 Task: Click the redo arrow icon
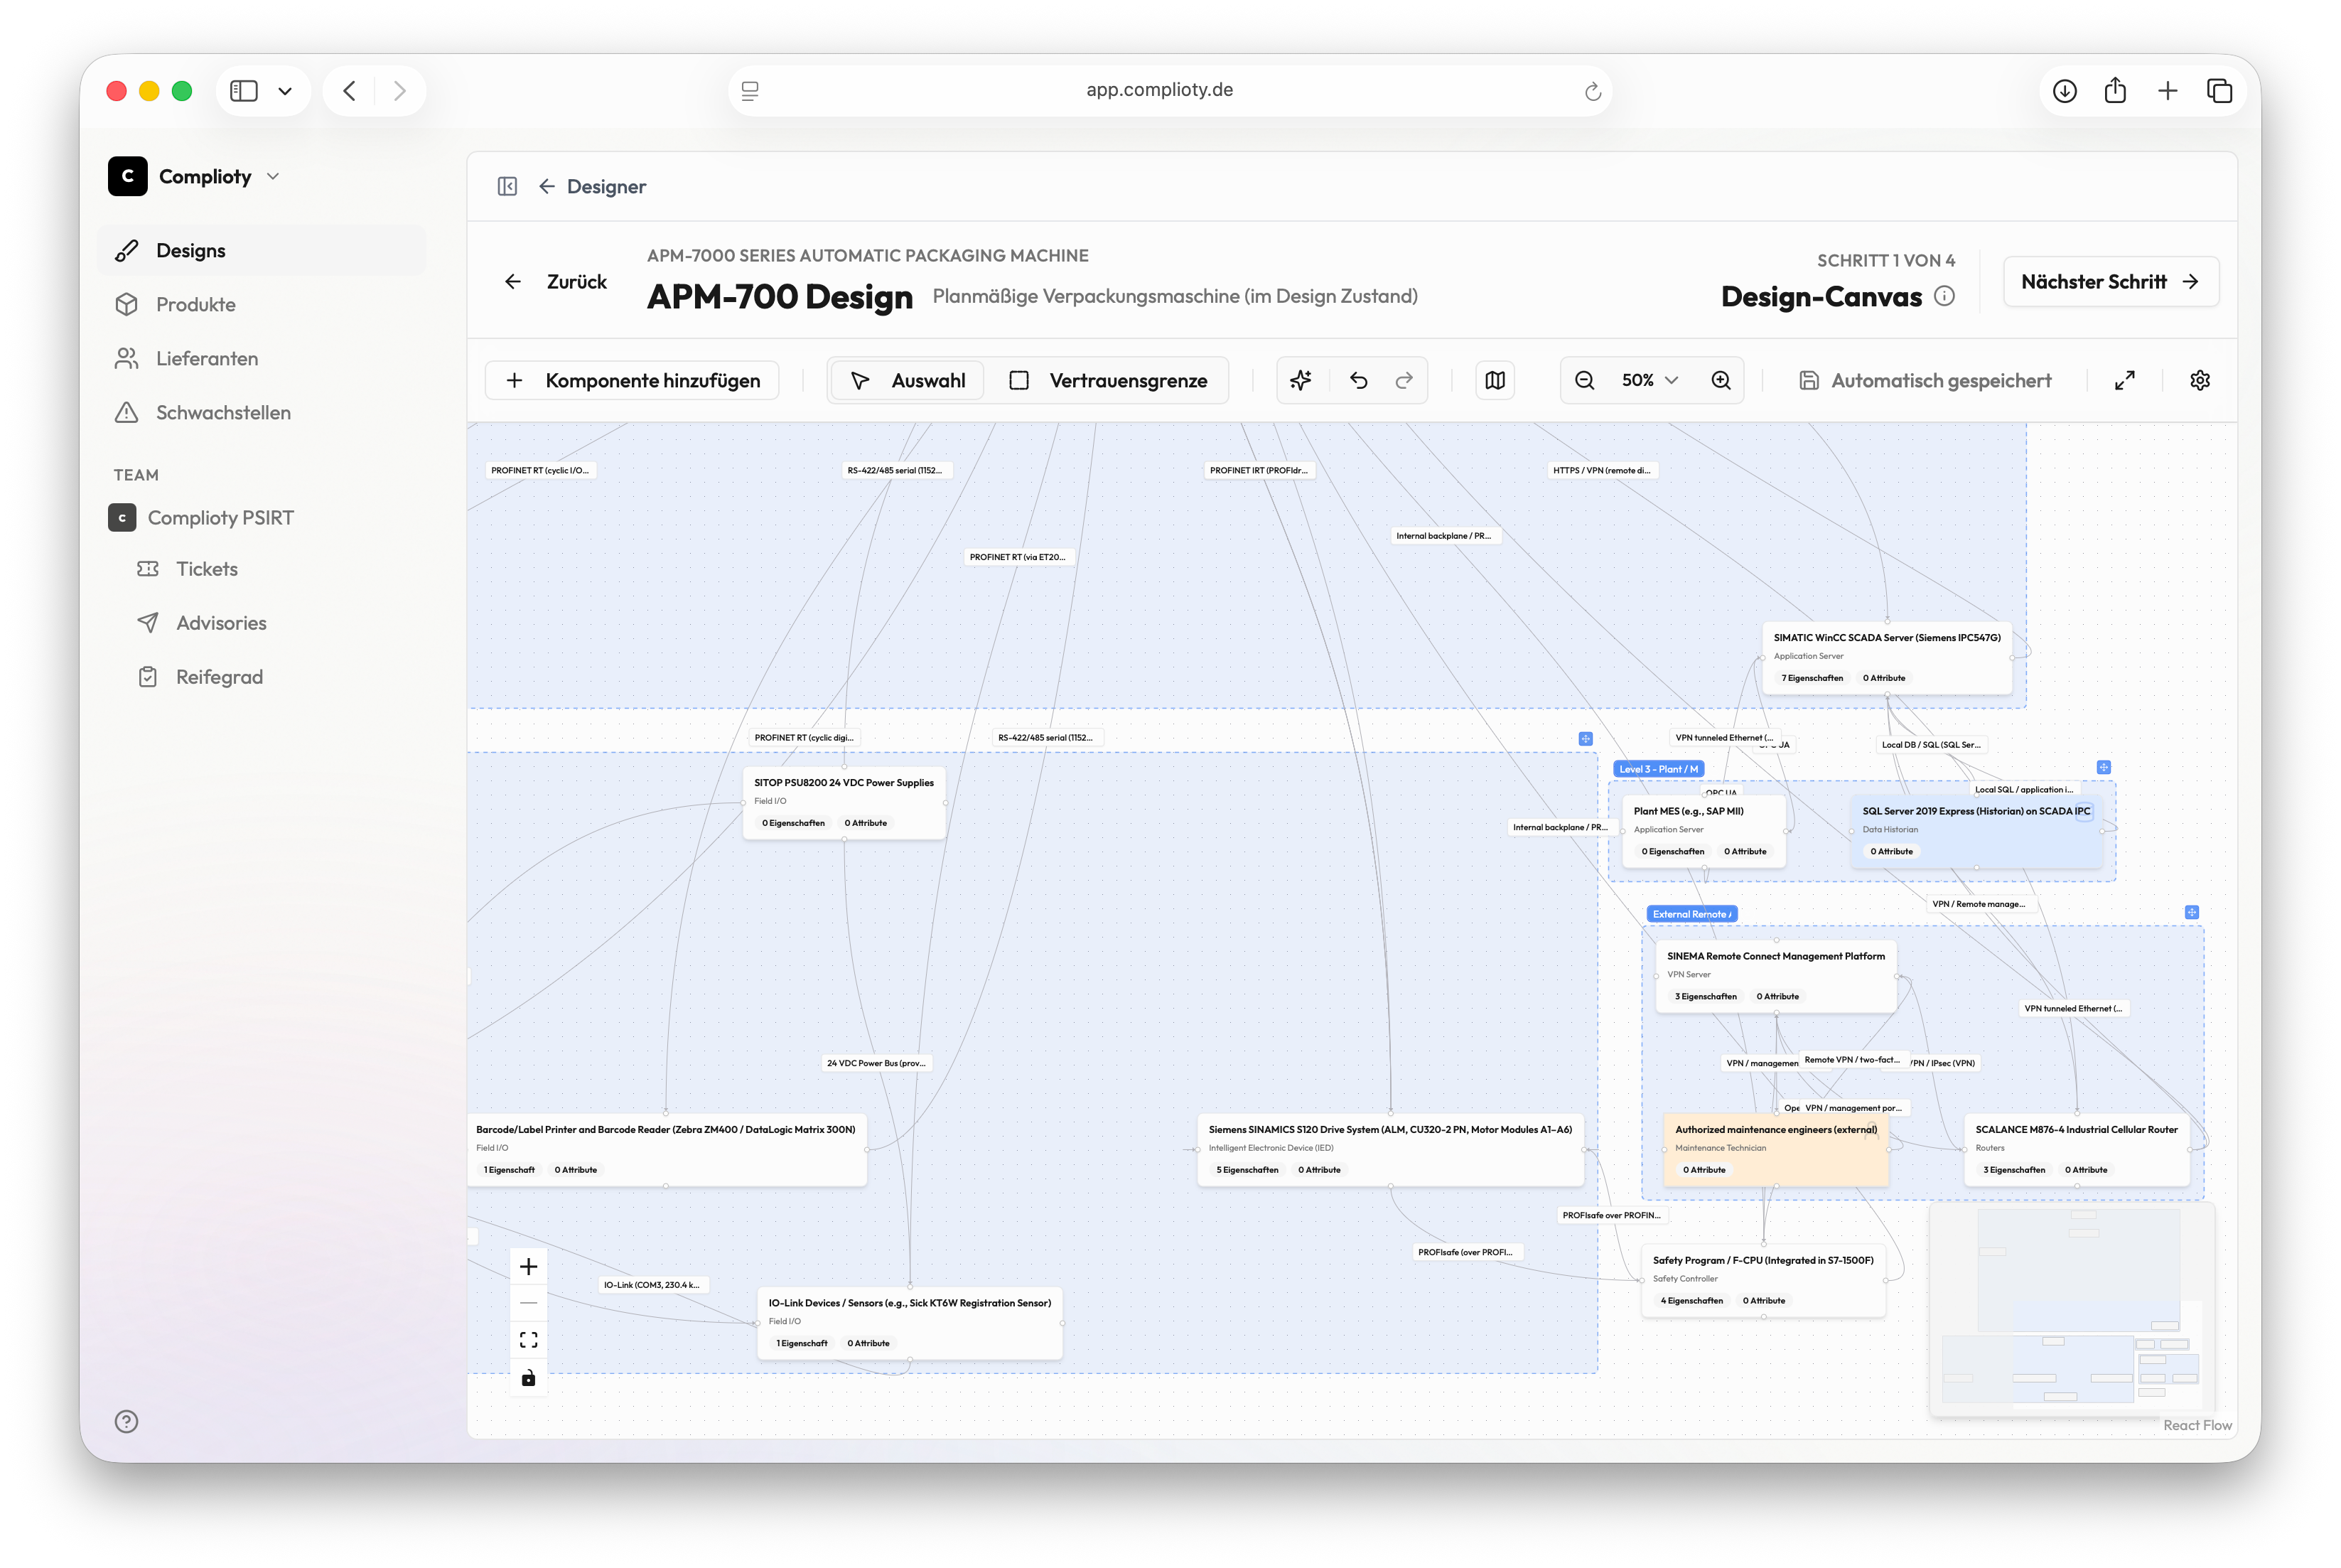[x=1404, y=380]
